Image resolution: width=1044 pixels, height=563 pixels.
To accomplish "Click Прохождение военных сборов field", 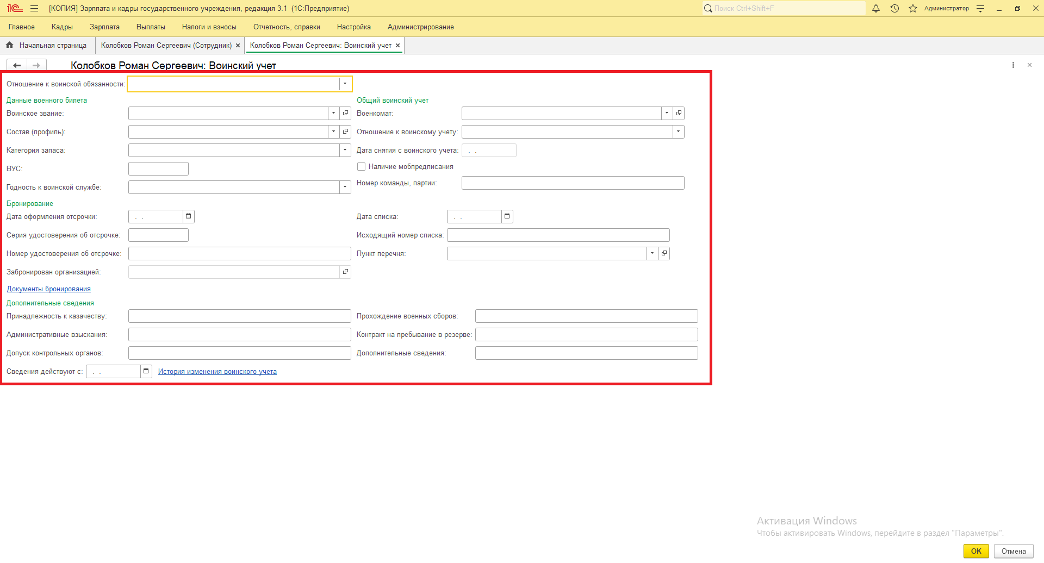I will coord(587,316).
